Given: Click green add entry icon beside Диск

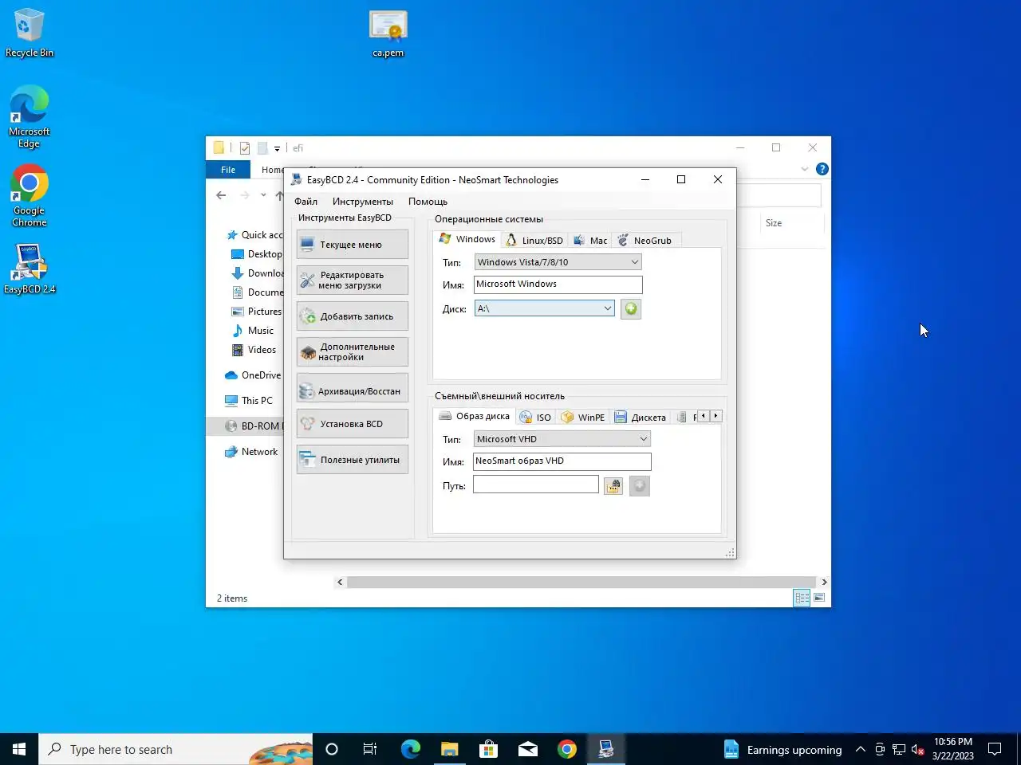Looking at the screenshot, I should click(631, 309).
